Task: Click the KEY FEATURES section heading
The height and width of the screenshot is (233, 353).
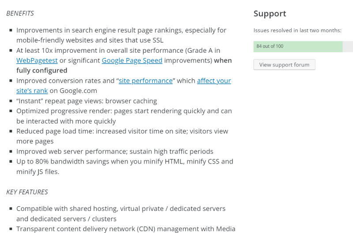Action: [27, 192]
